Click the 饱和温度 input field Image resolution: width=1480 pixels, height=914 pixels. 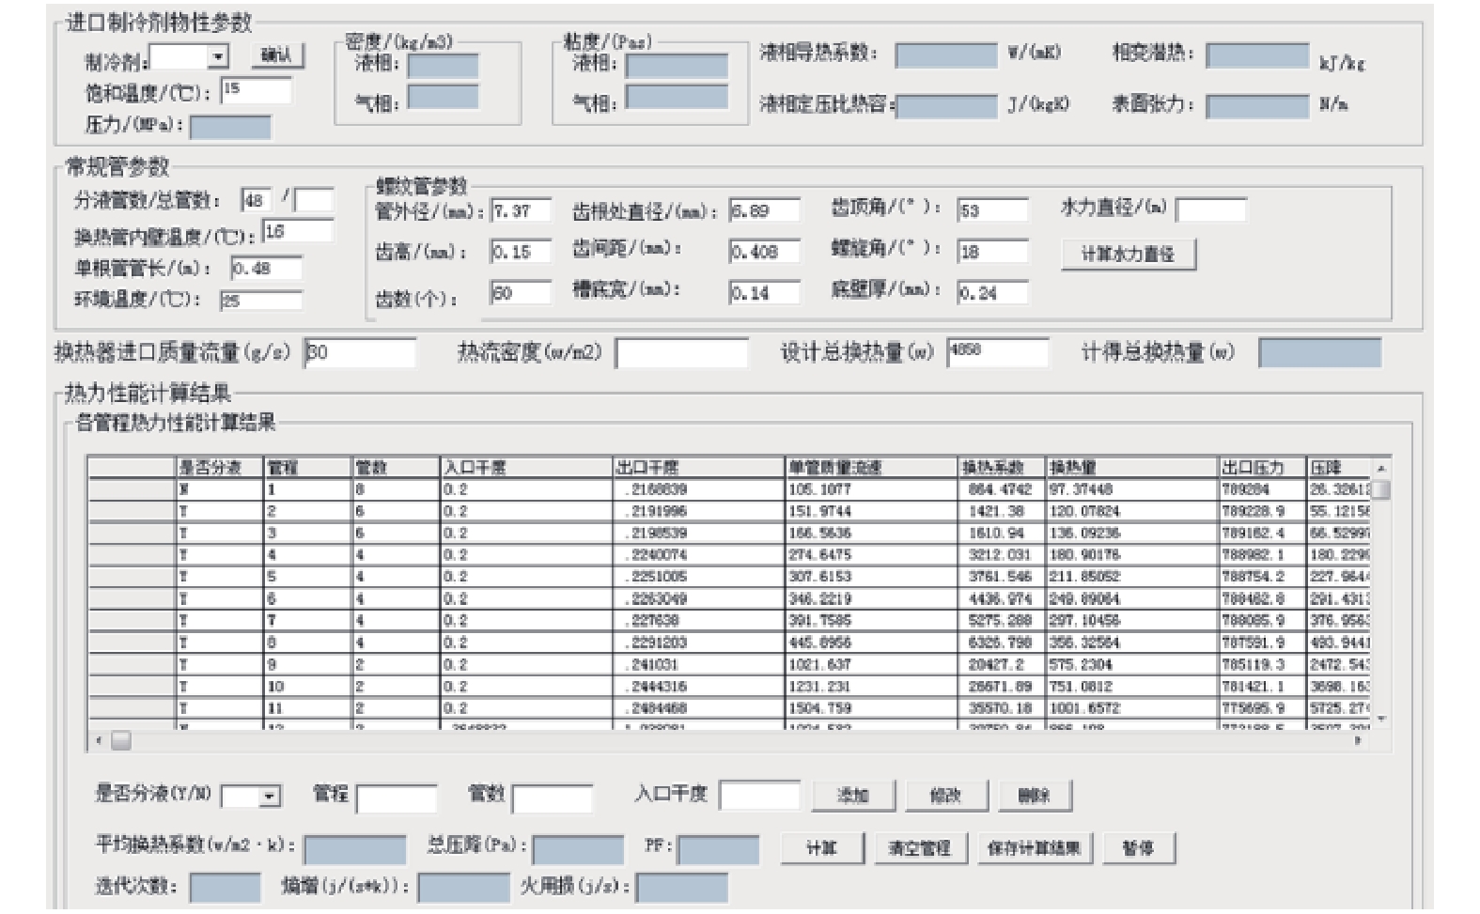[x=256, y=90]
